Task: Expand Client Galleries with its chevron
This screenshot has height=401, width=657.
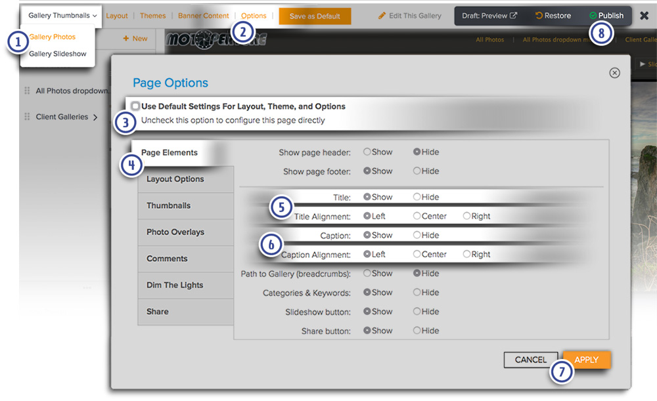Action: (95, 117)
